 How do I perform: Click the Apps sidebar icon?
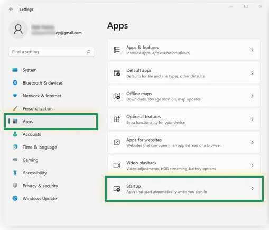point(15,121)
